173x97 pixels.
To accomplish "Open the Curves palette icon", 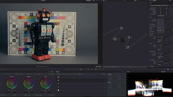I will pos(66,69).
